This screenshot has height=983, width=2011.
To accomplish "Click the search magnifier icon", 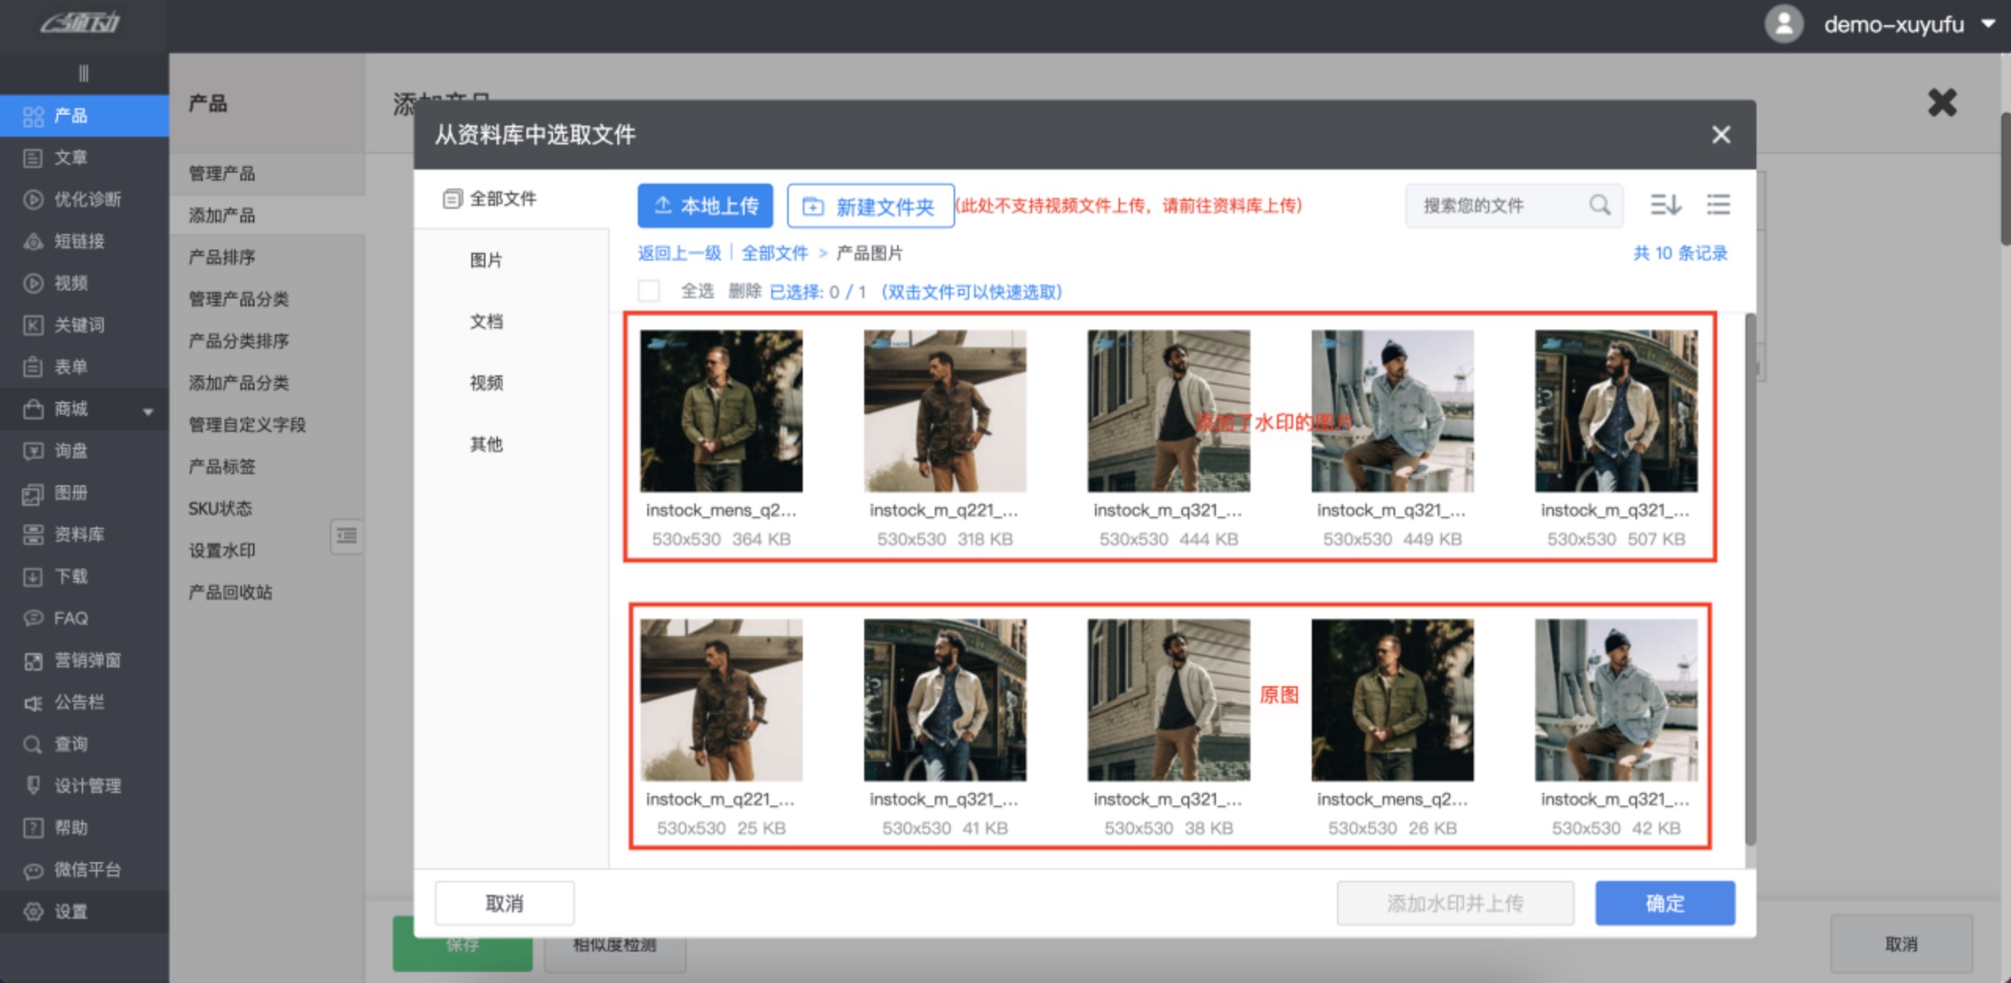I will coord(1599,205).
